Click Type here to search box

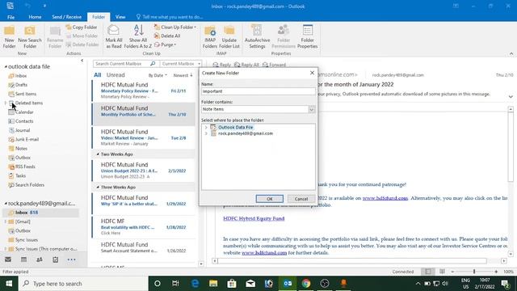tap(83, 284)
